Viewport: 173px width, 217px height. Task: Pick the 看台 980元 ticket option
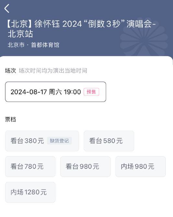pyautogui.click(x=85, y=166)
